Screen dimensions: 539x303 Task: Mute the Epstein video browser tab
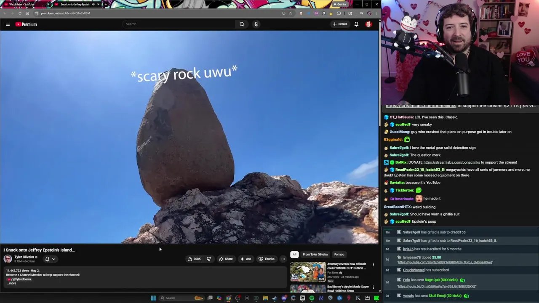pyautogui.click(x=93, y=4)
